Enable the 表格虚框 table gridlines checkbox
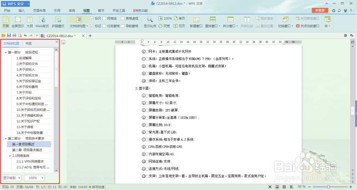 tap(123, 19)
